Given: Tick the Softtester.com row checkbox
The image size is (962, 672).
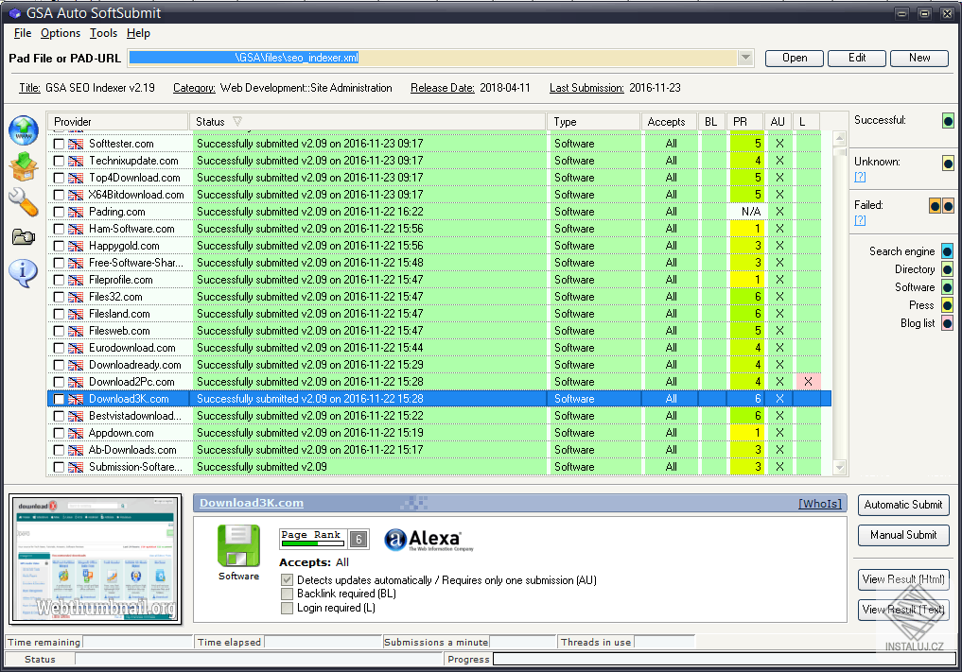Looking at the screenshot, I should [x=59, y=144].
